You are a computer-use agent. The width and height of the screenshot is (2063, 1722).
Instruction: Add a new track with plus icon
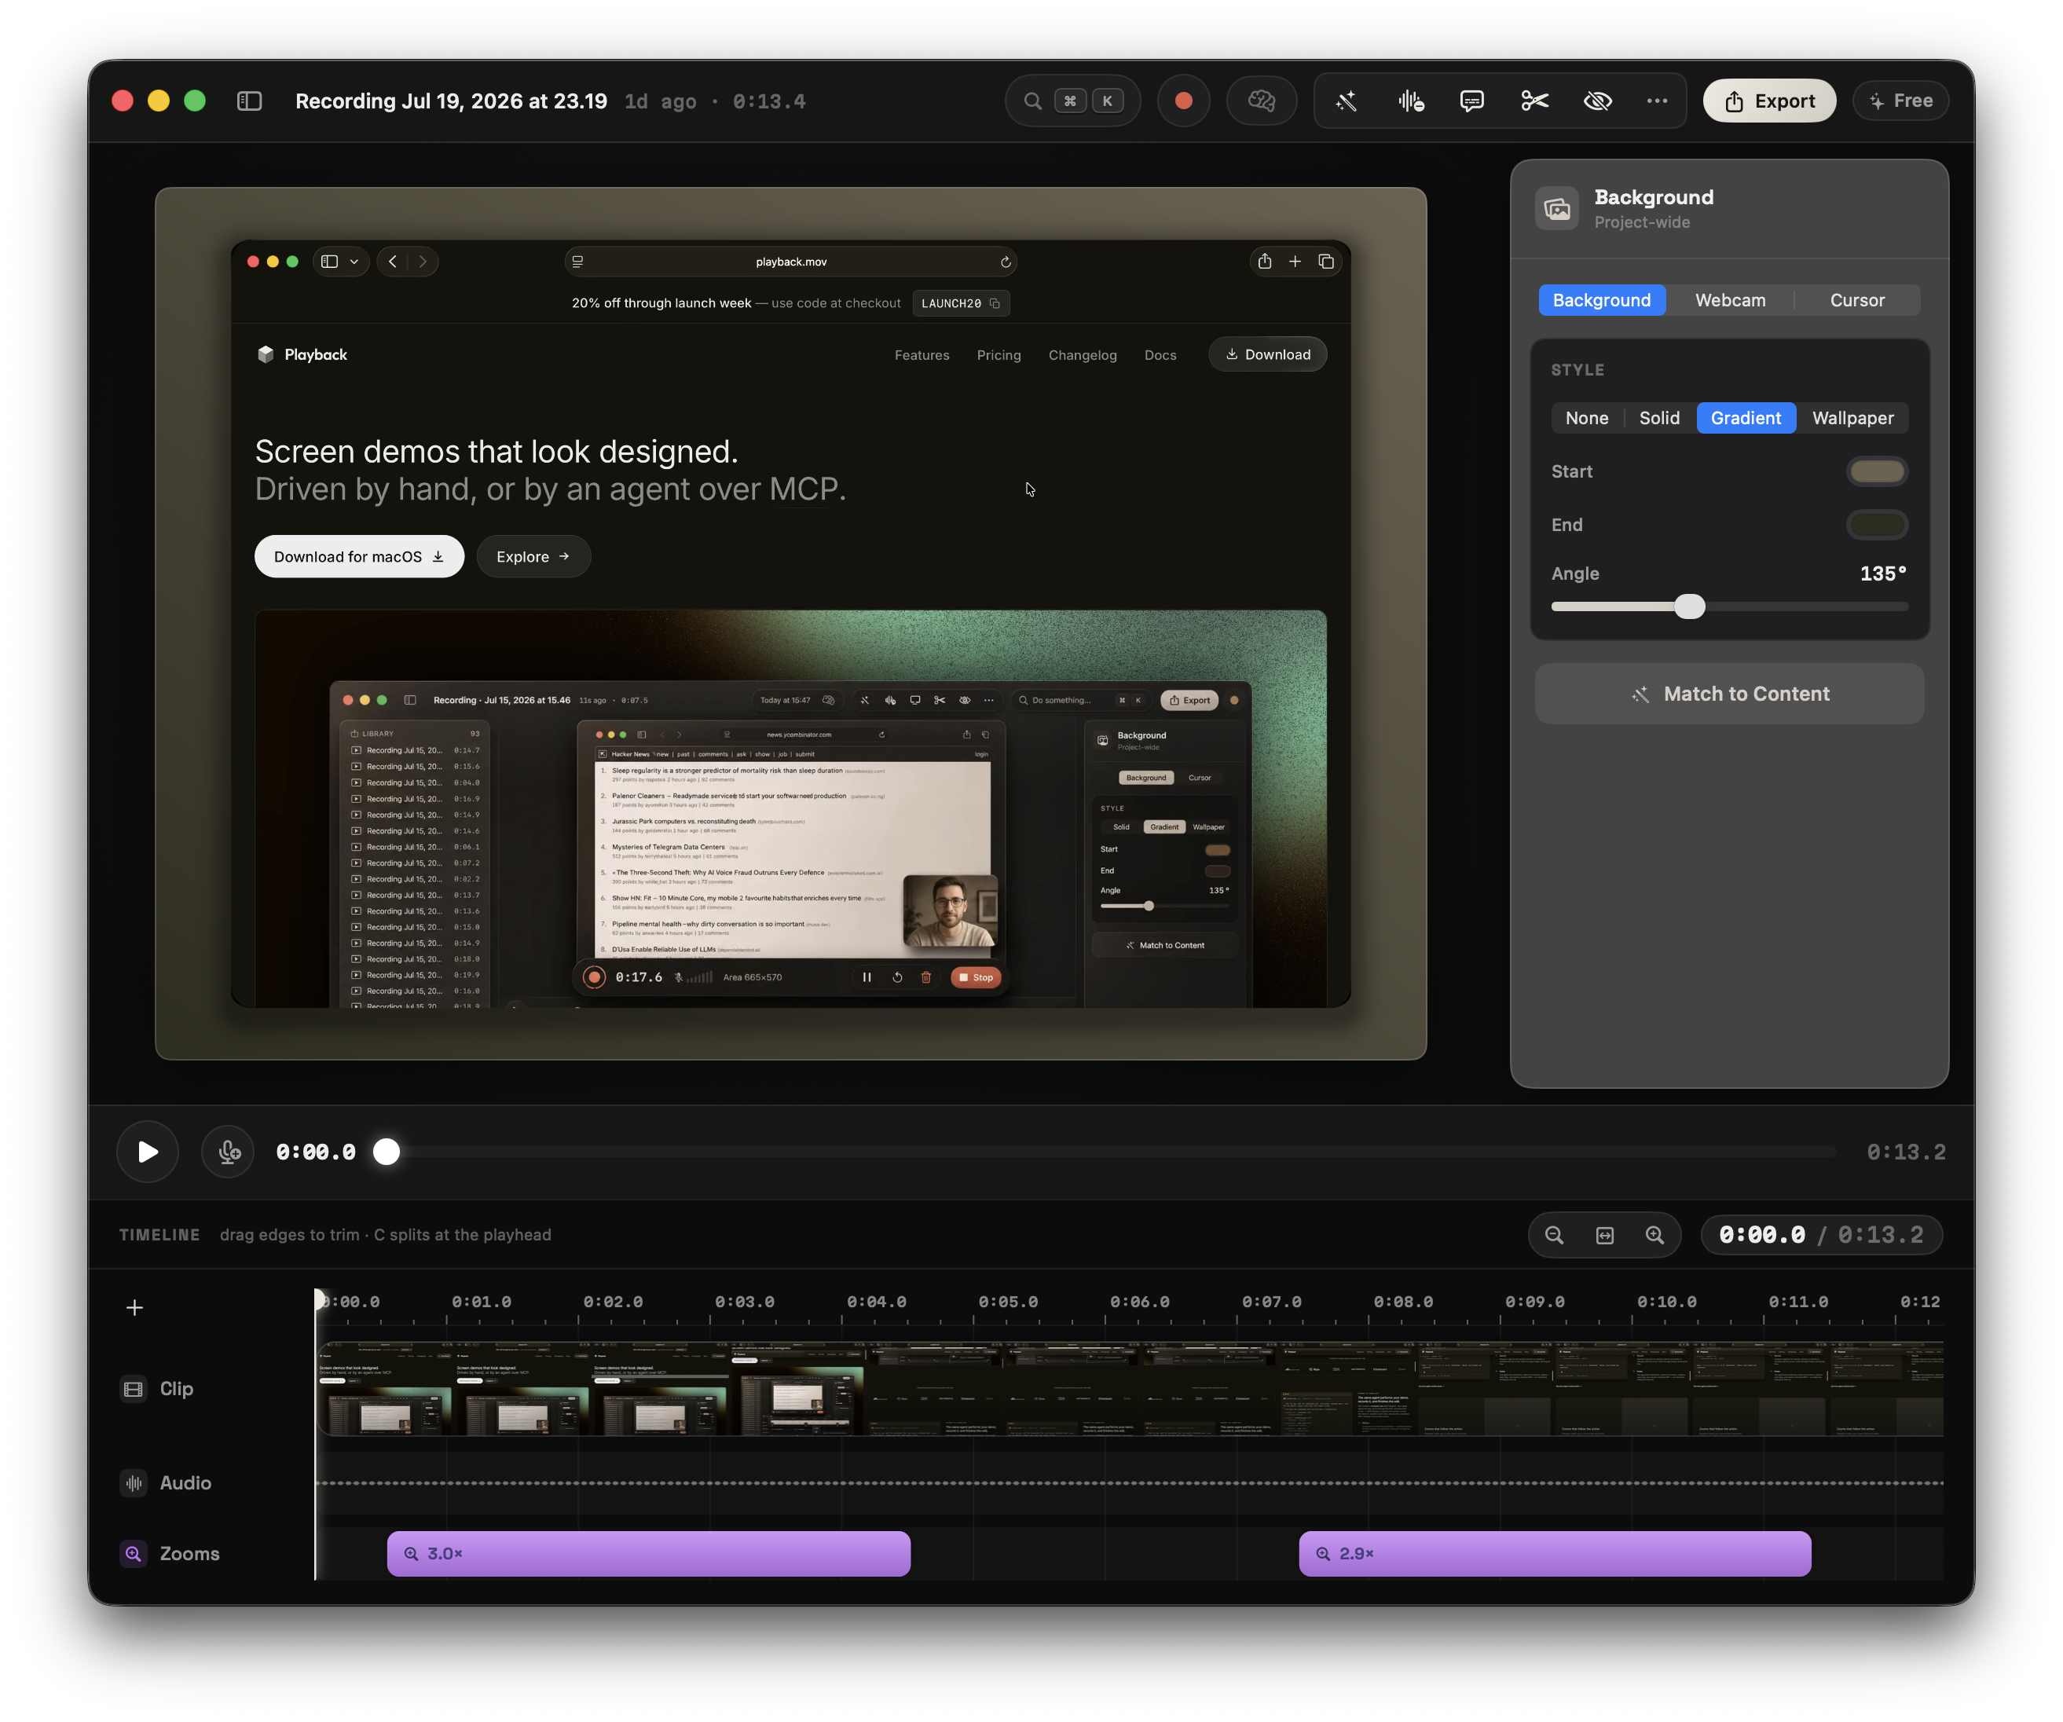(134, 1307)
